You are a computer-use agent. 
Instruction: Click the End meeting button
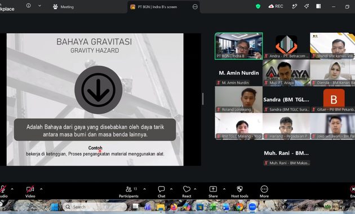point(353,191)
